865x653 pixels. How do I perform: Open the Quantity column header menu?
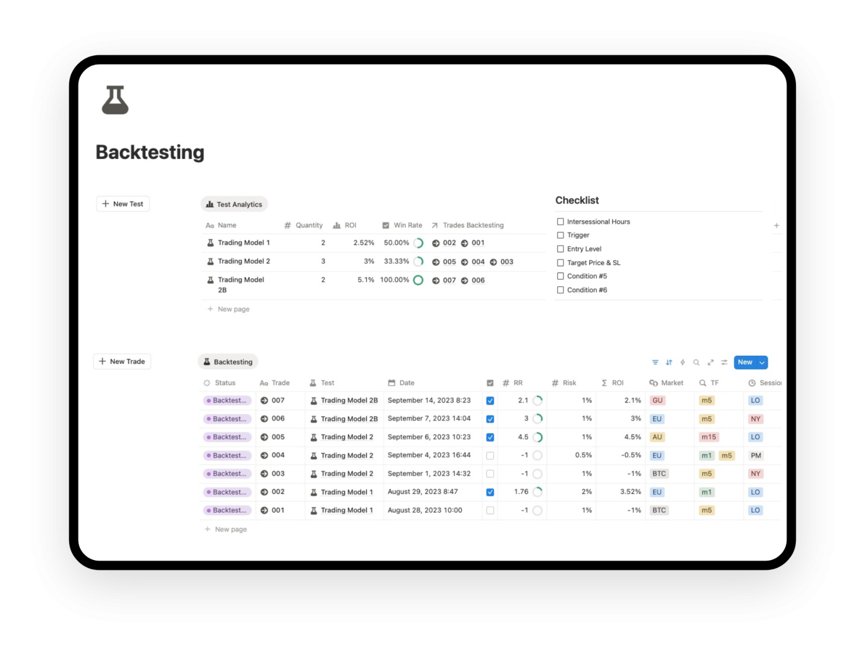click(x=304, y=225)
